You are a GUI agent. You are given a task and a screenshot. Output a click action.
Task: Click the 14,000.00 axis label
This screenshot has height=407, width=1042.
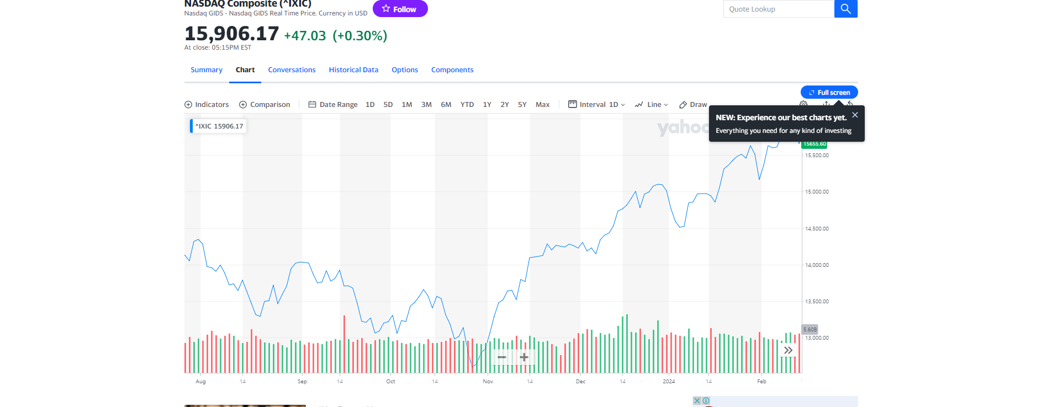817,265
